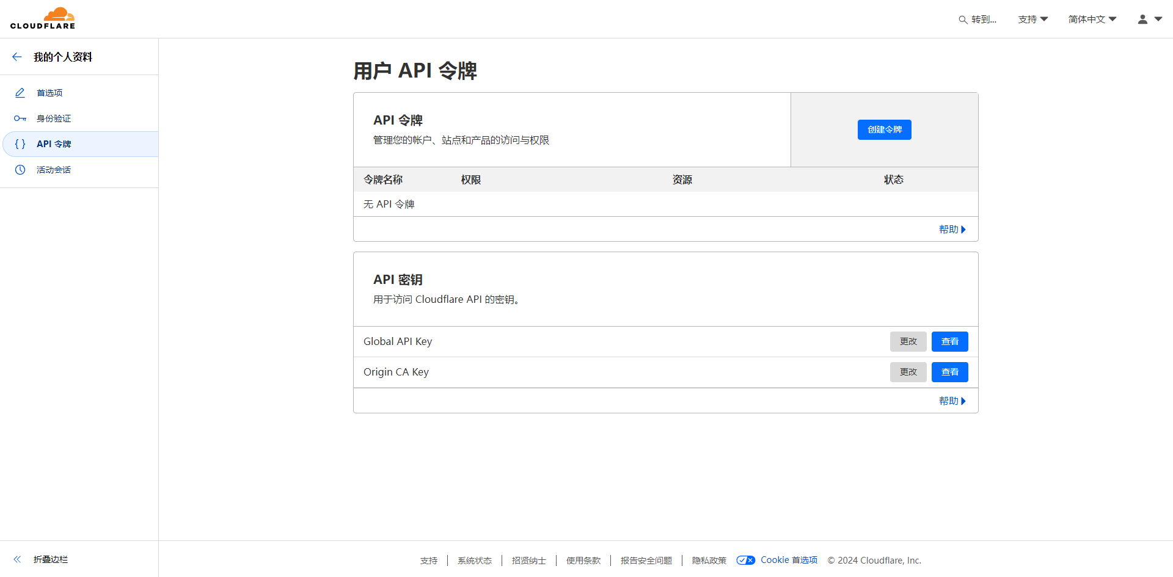The width and height of the screenshot is (1173, 577).
Task: View the Global API Key
Action: [949, 342]
